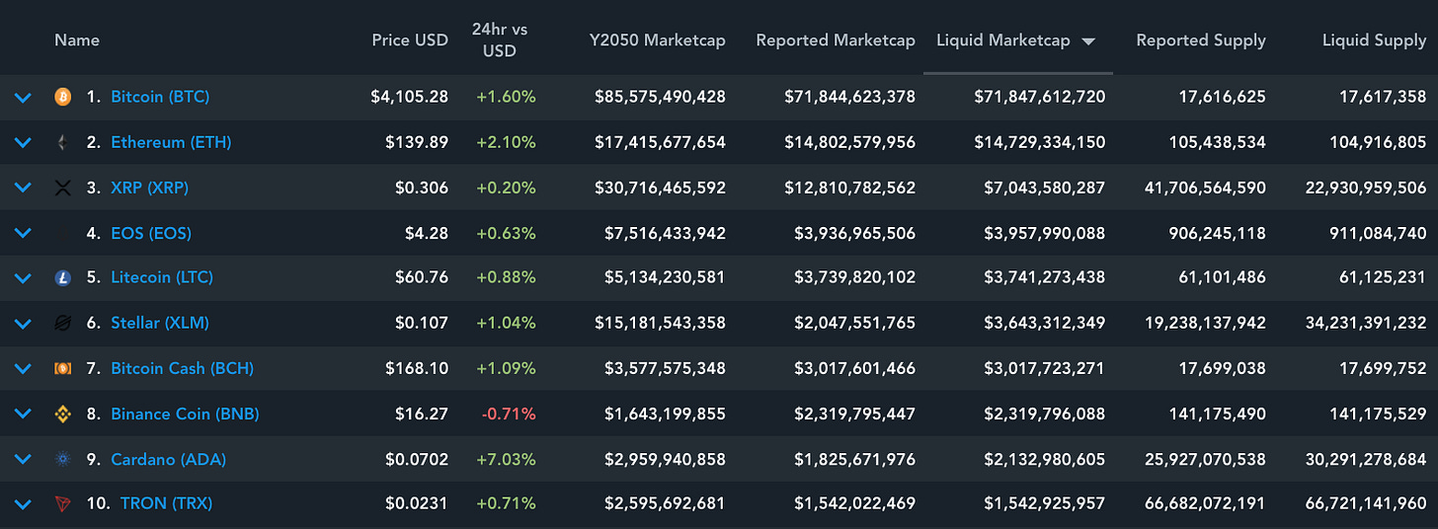Open the XRP (XRP) link

click(x=149, y=188)
